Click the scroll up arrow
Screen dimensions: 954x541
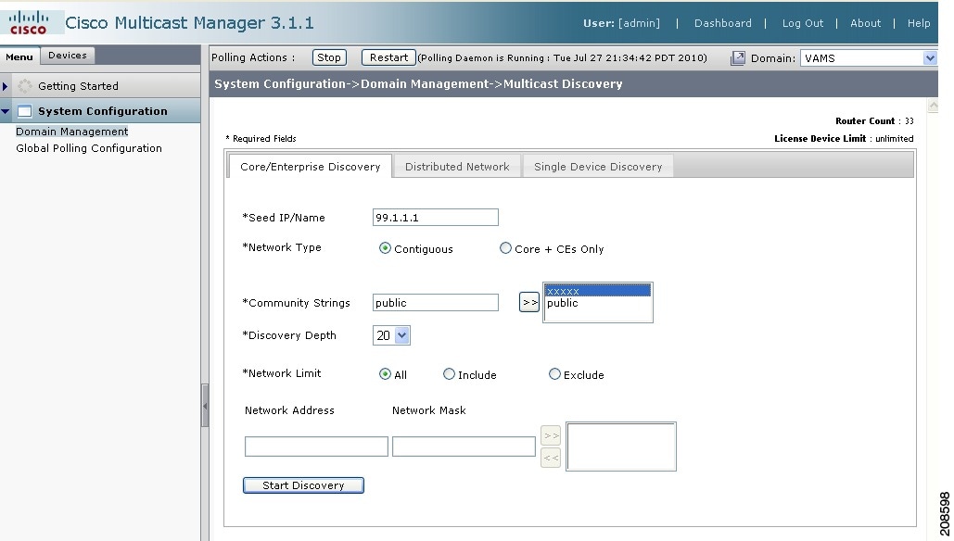(933, 106)
